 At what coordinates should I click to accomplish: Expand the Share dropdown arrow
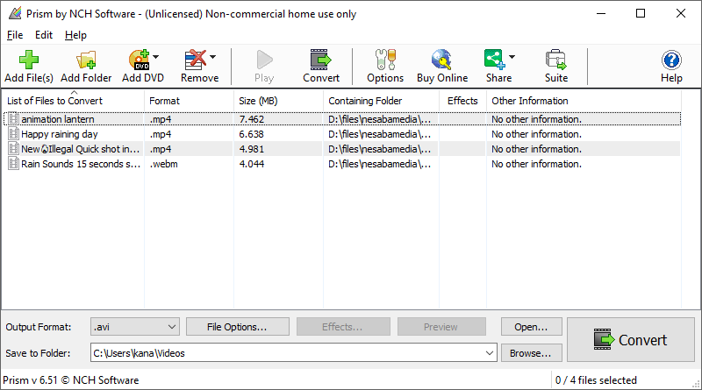point(512,57)
